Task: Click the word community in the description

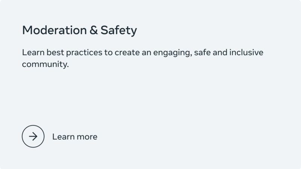Action: coord(45,64)
